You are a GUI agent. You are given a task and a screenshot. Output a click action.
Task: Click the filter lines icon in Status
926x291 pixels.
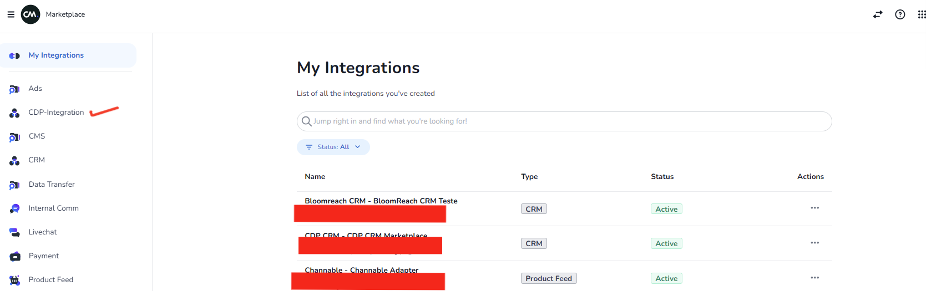click(x=309, y=147)
